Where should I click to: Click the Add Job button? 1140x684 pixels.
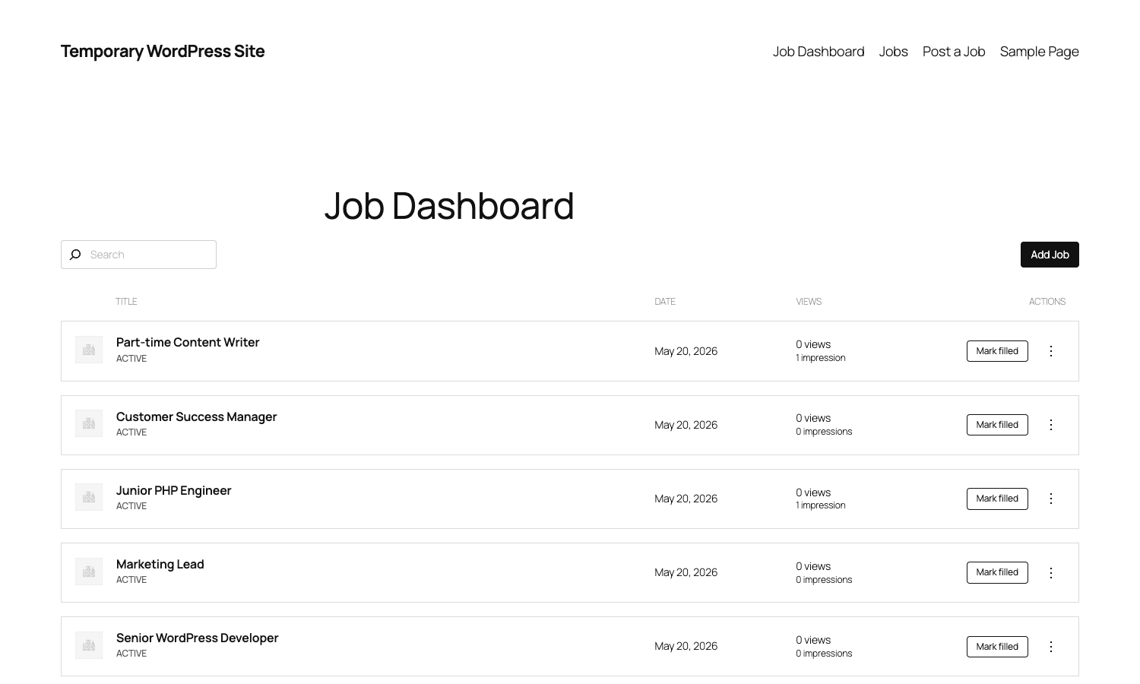(1050, 255)
